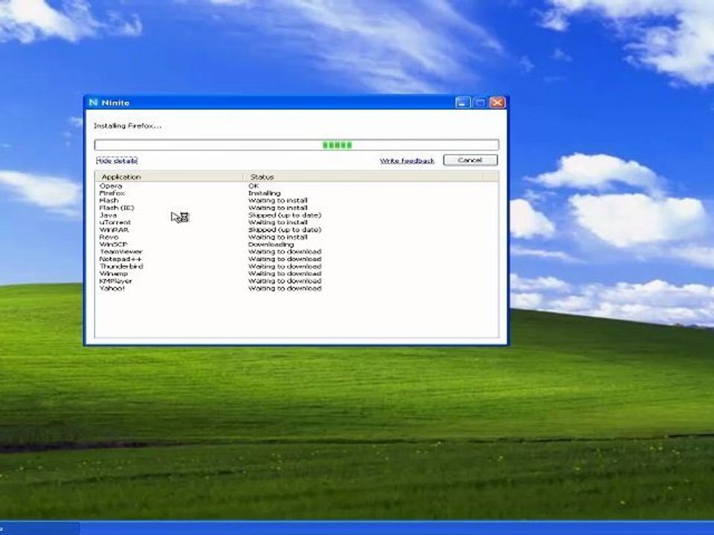
Task: Open the Write feedback link
Action: 407,160
